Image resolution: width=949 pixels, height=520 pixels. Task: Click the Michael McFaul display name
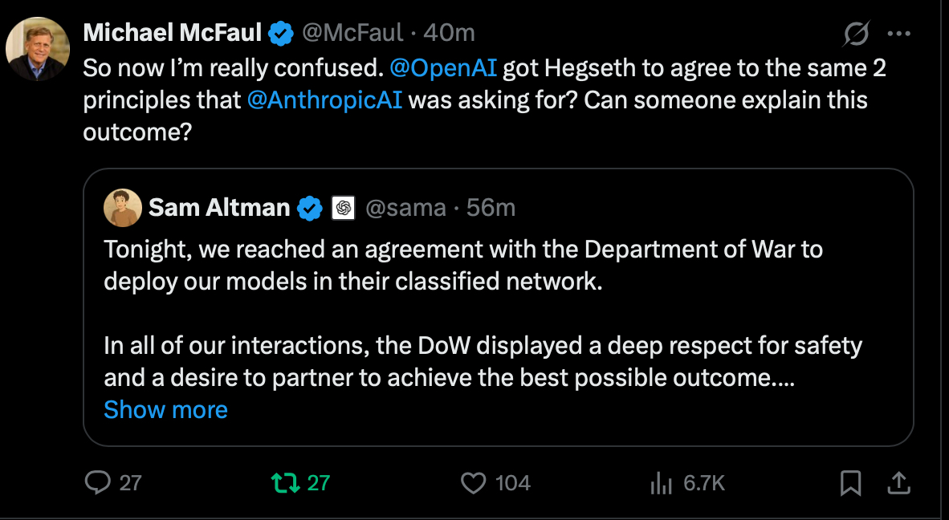(173, 33)
